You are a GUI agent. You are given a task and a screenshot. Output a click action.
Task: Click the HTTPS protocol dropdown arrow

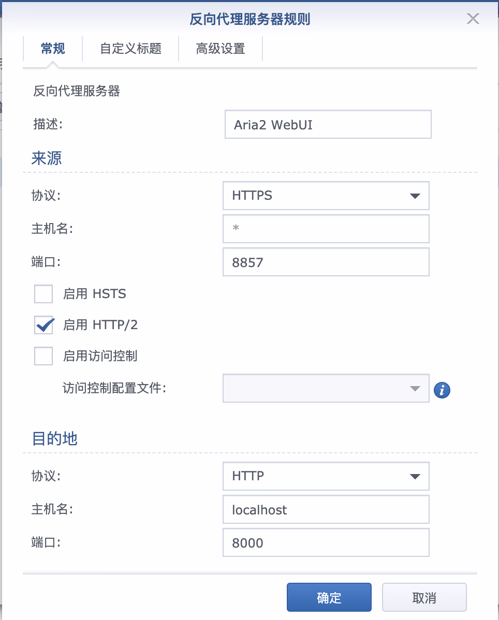414,196
